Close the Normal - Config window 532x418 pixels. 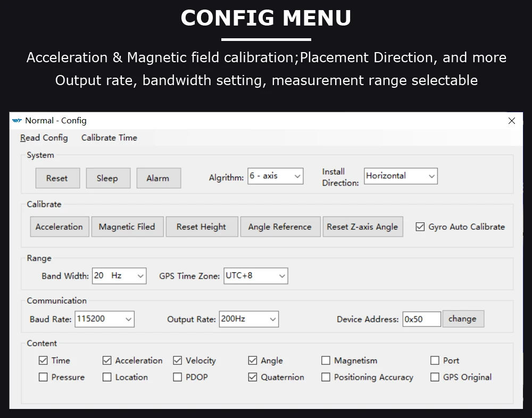click(x=512, y=121)
